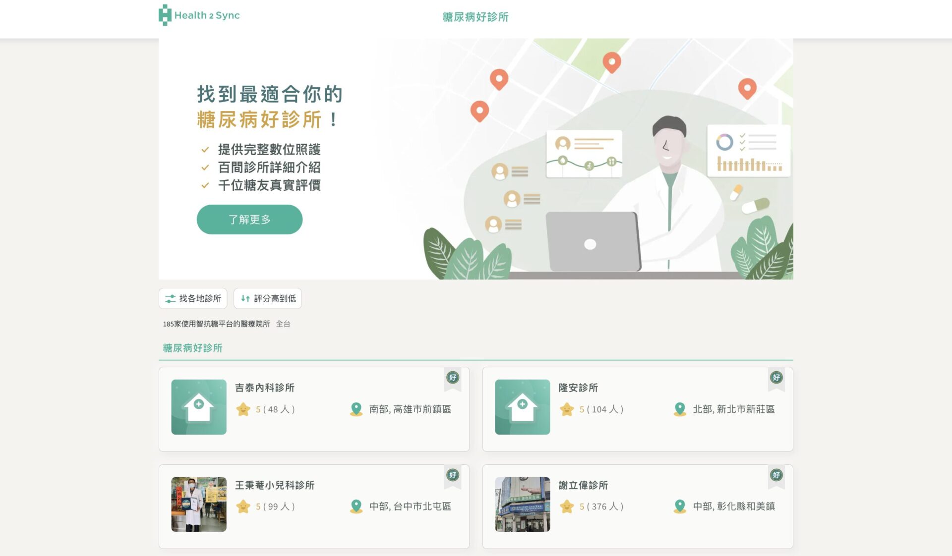Click the location pin for 新北市新莊區
The image size is (952, 556).
pos(680,409)
